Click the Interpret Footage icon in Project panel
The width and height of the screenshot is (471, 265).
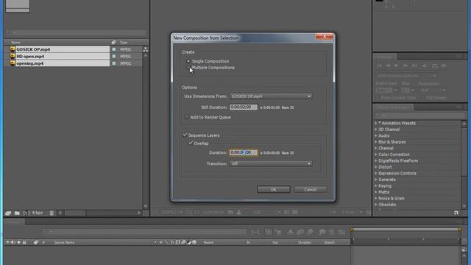coord(8,213)
